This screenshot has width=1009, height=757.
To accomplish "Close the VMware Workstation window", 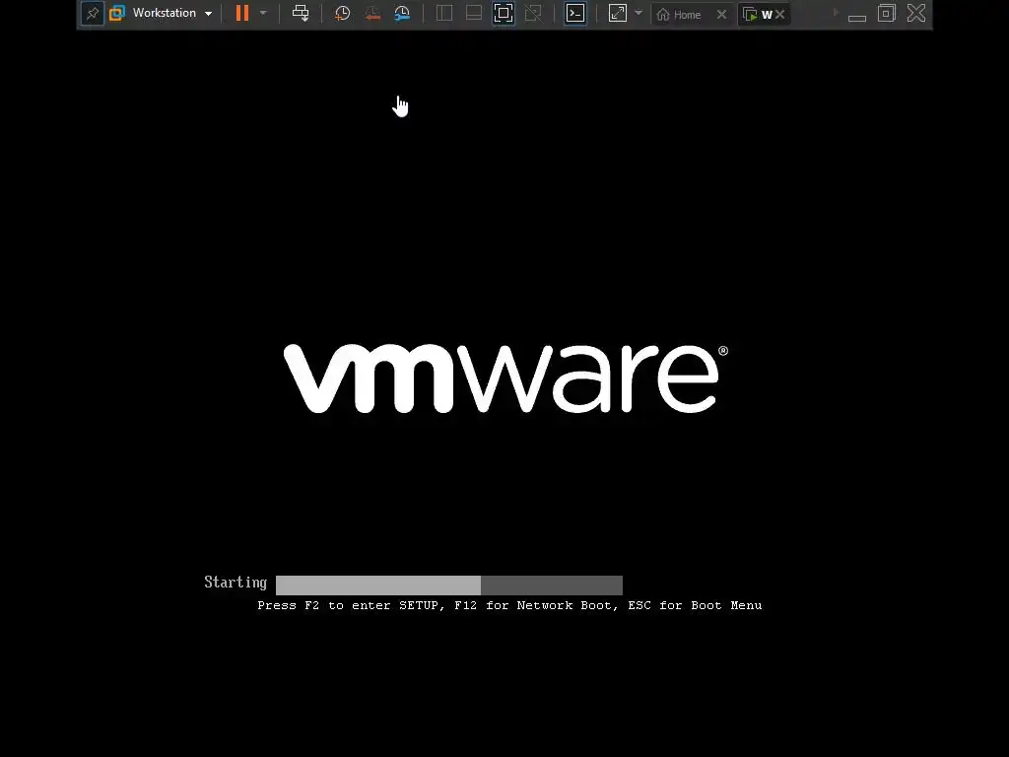I will coord(916,13).
